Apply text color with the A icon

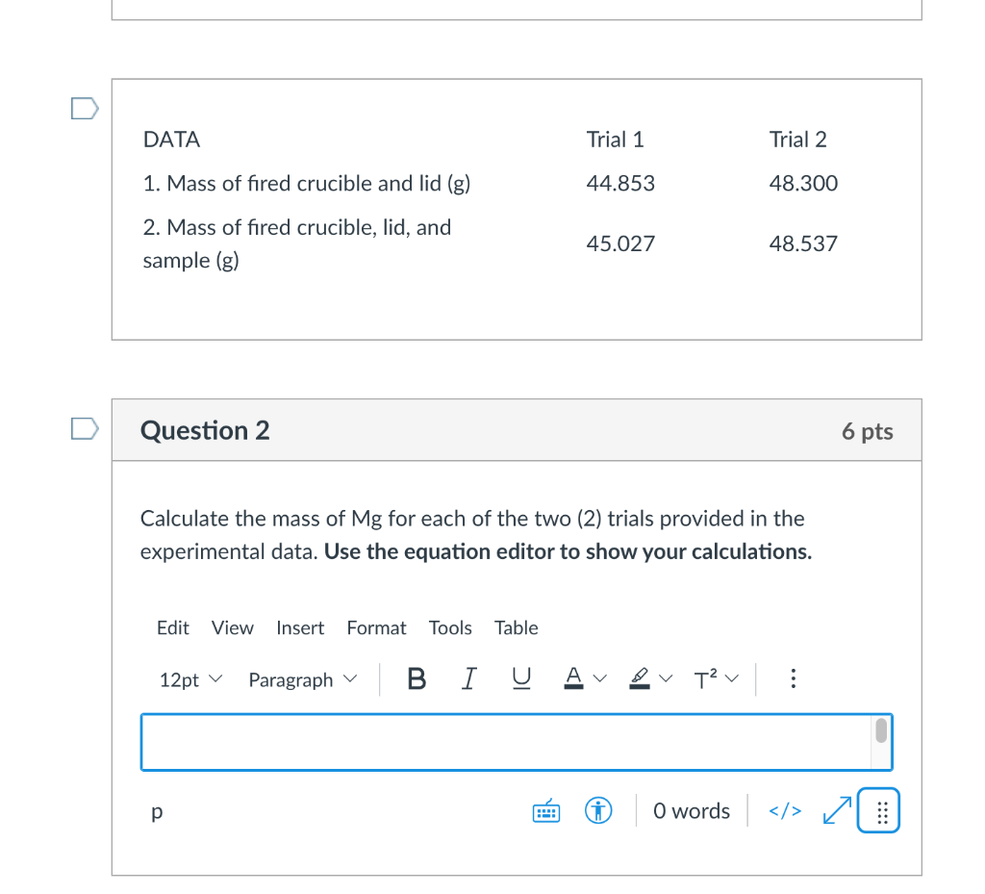click(573, 678)
